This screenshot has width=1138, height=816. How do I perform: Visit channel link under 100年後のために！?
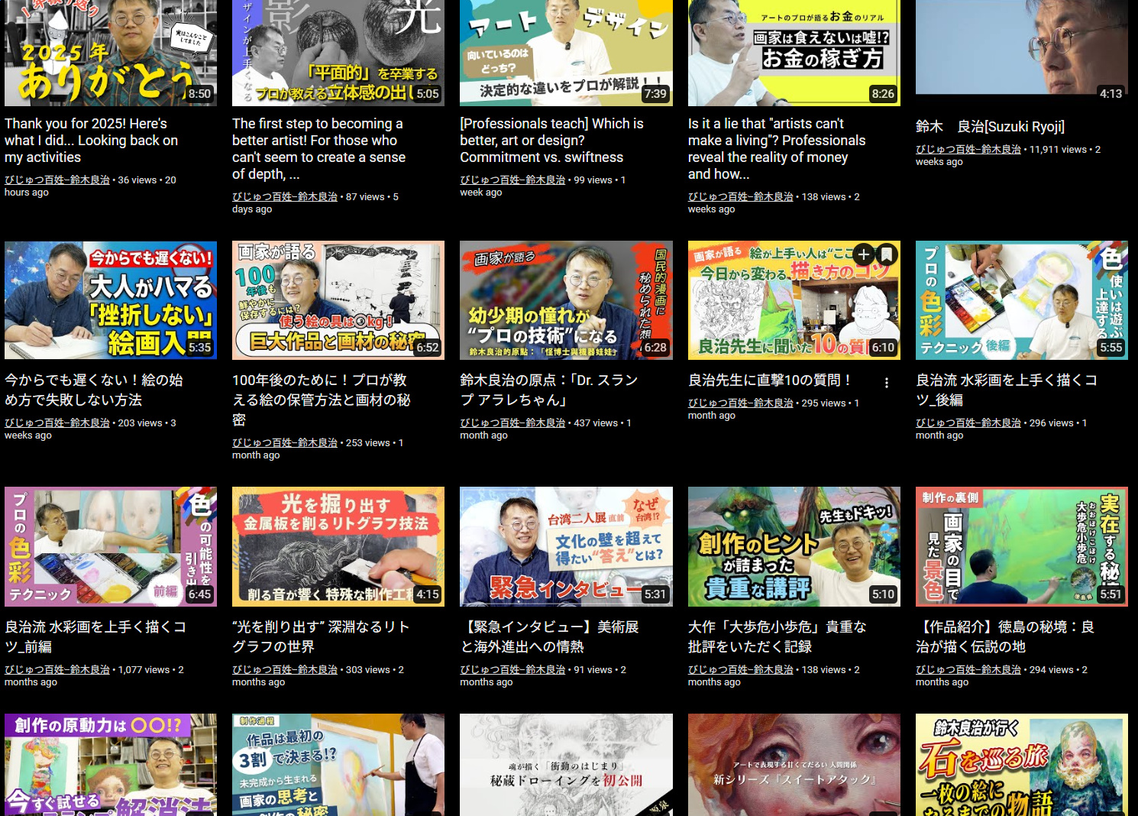pos(285,443)
